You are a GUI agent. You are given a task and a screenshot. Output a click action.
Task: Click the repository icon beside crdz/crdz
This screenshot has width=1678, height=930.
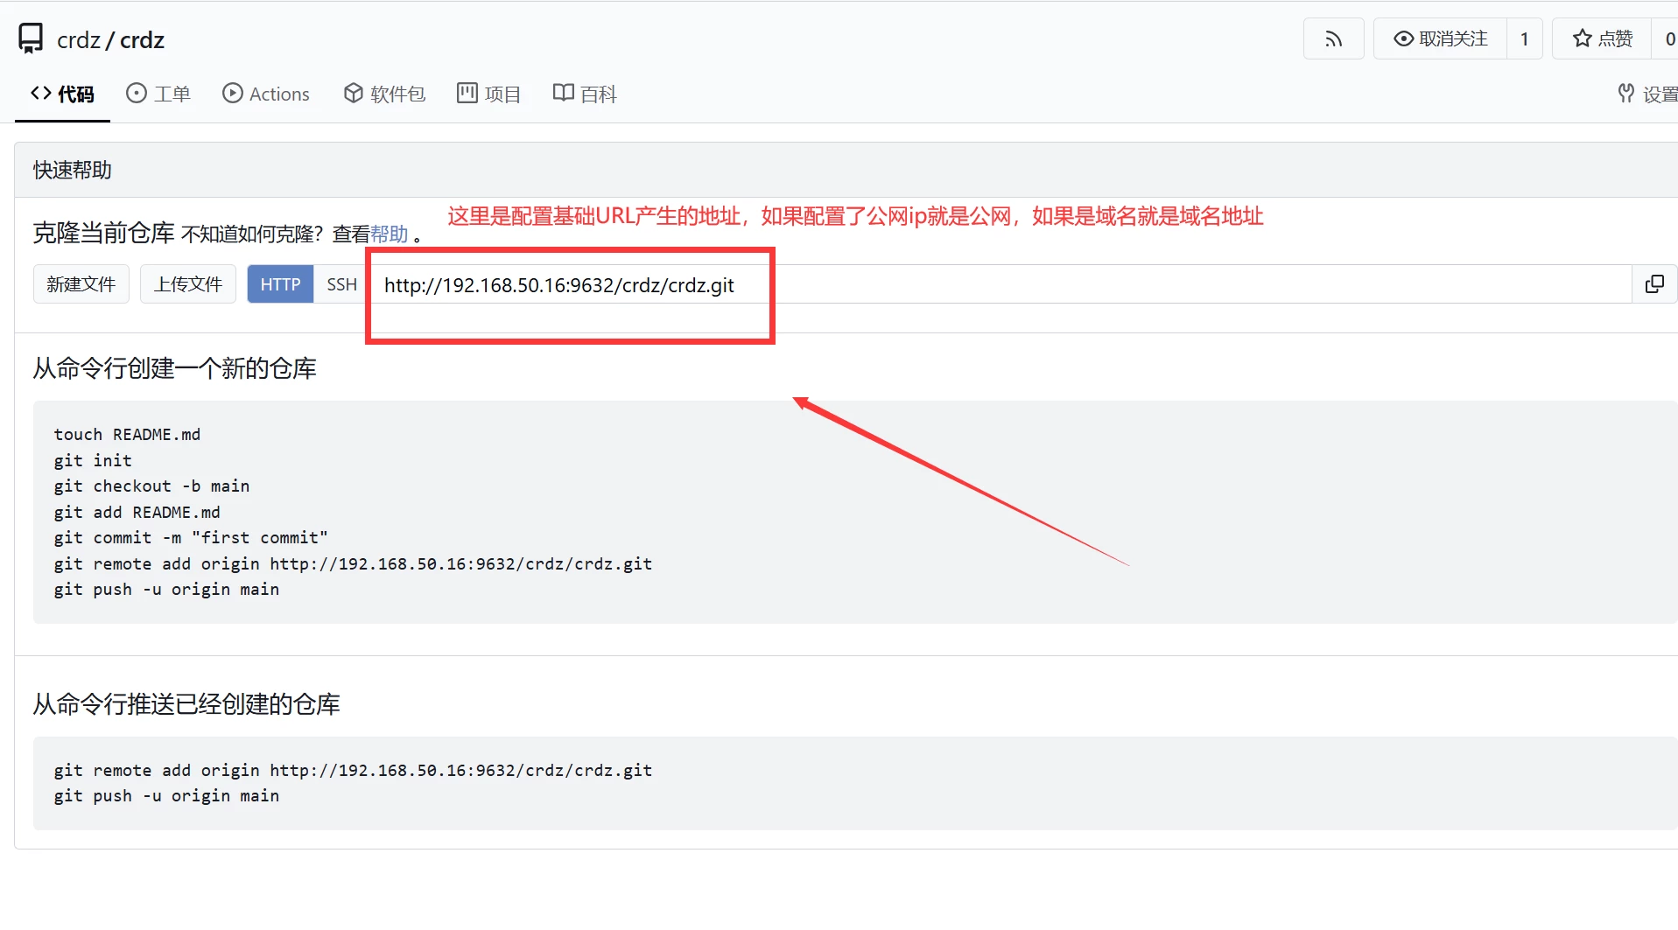coord(31,39)
